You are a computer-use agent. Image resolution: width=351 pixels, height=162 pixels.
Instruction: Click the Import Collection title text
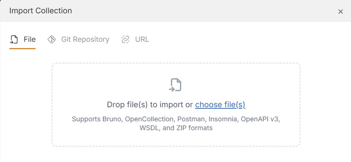click(40, 11)
